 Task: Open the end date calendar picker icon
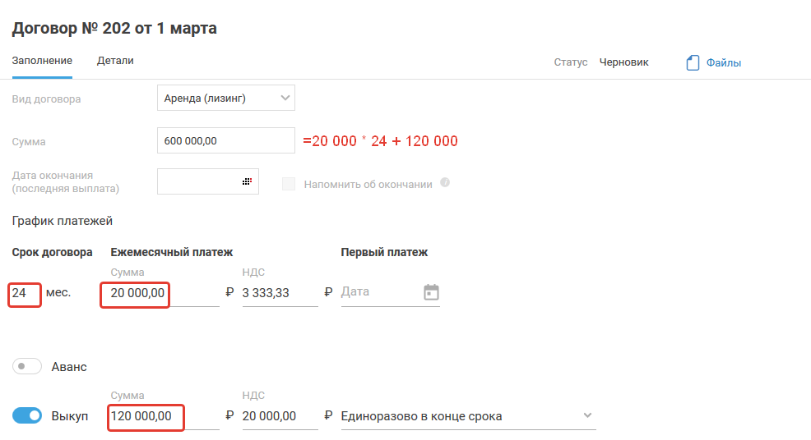[x=246, y=181]
